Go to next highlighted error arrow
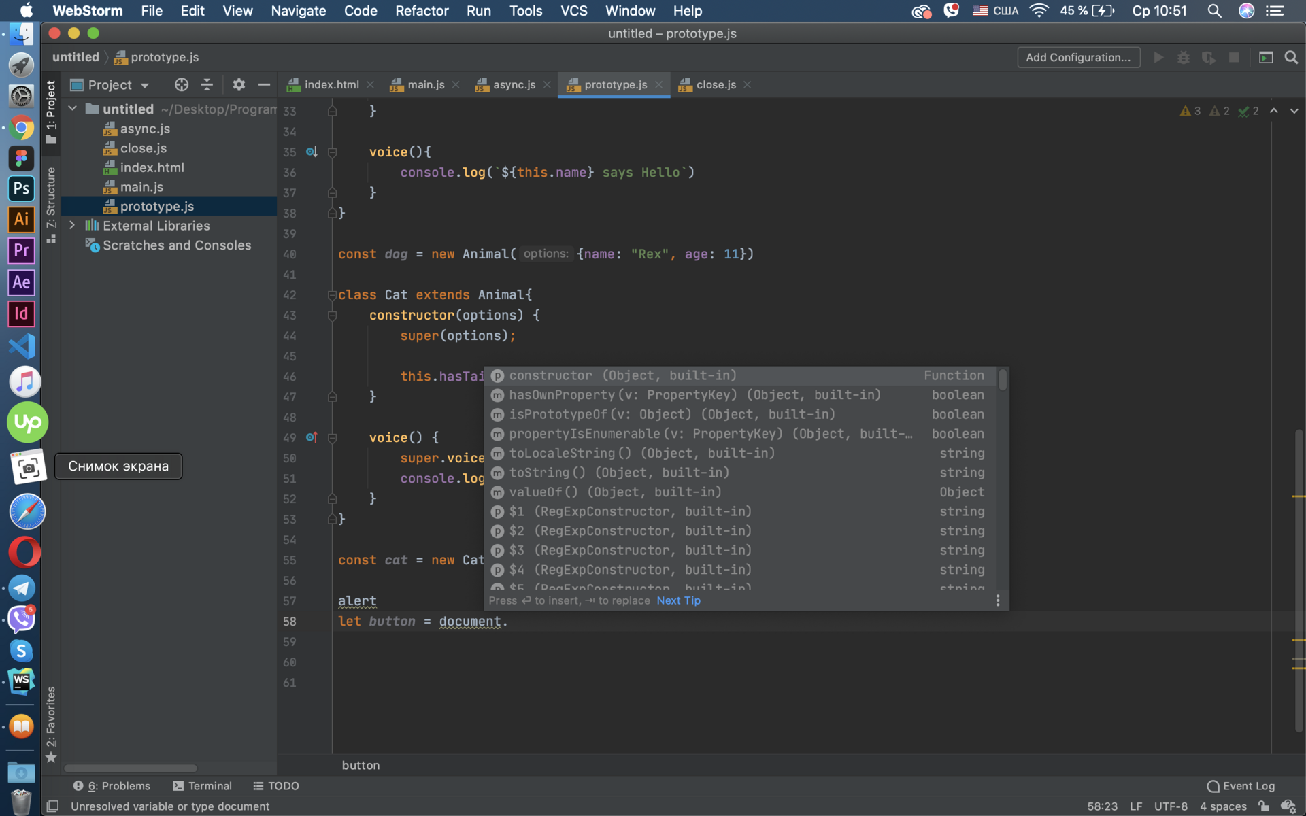This screenshot has height=816, width=1306. coord(1294,111)
